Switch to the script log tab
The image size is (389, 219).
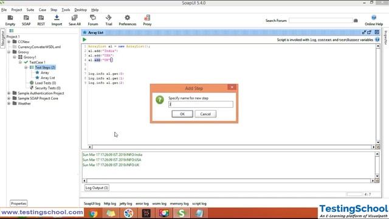(x=199, y=204)
